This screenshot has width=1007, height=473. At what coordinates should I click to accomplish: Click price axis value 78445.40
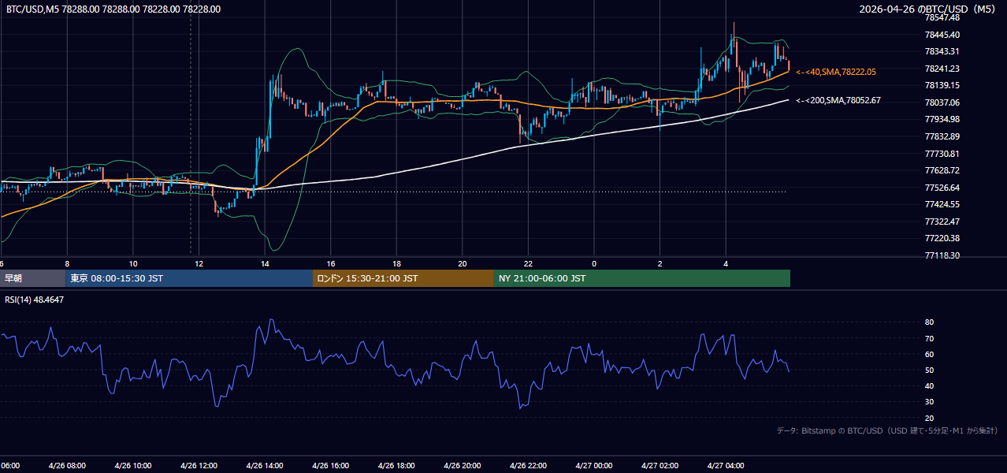(x=942, y=35)
